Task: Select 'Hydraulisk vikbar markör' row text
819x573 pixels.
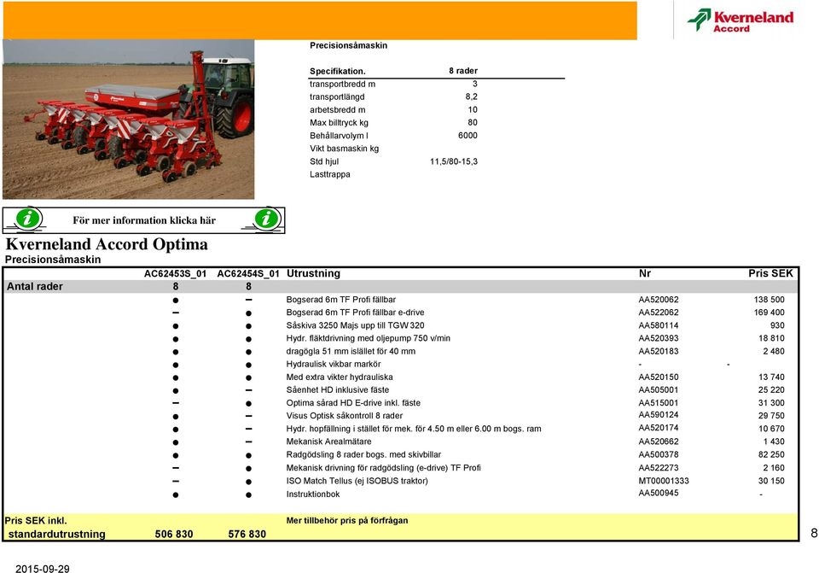Action: pyautogui.click(x=334, y=364)
